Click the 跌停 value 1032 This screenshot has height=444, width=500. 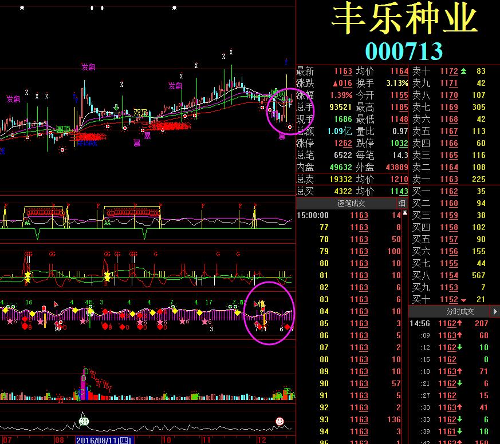coord(399,144)
